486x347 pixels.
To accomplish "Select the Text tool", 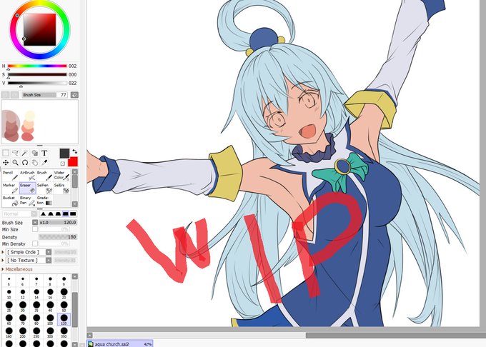I will point(44,153).
